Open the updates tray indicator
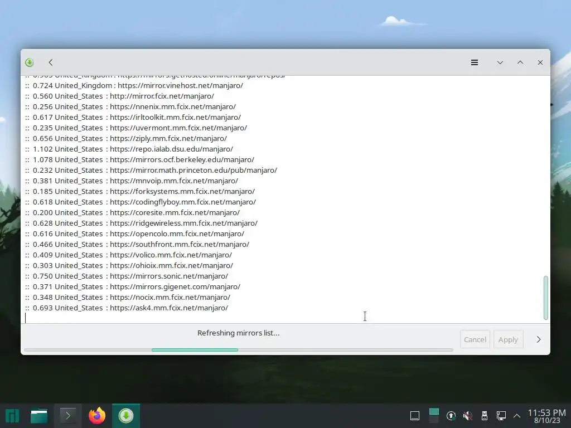The width and height of the screenshot is (571, 428). coord(451,416)
